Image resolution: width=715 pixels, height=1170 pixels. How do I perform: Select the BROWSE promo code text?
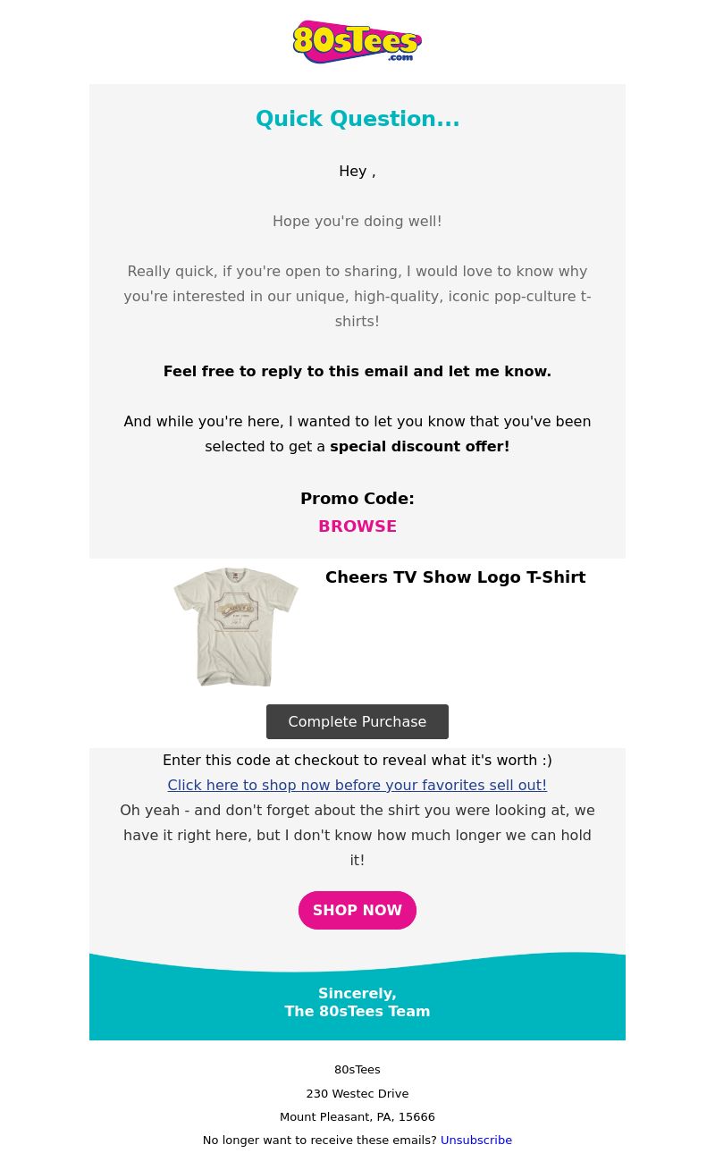(x=357, y=526)
